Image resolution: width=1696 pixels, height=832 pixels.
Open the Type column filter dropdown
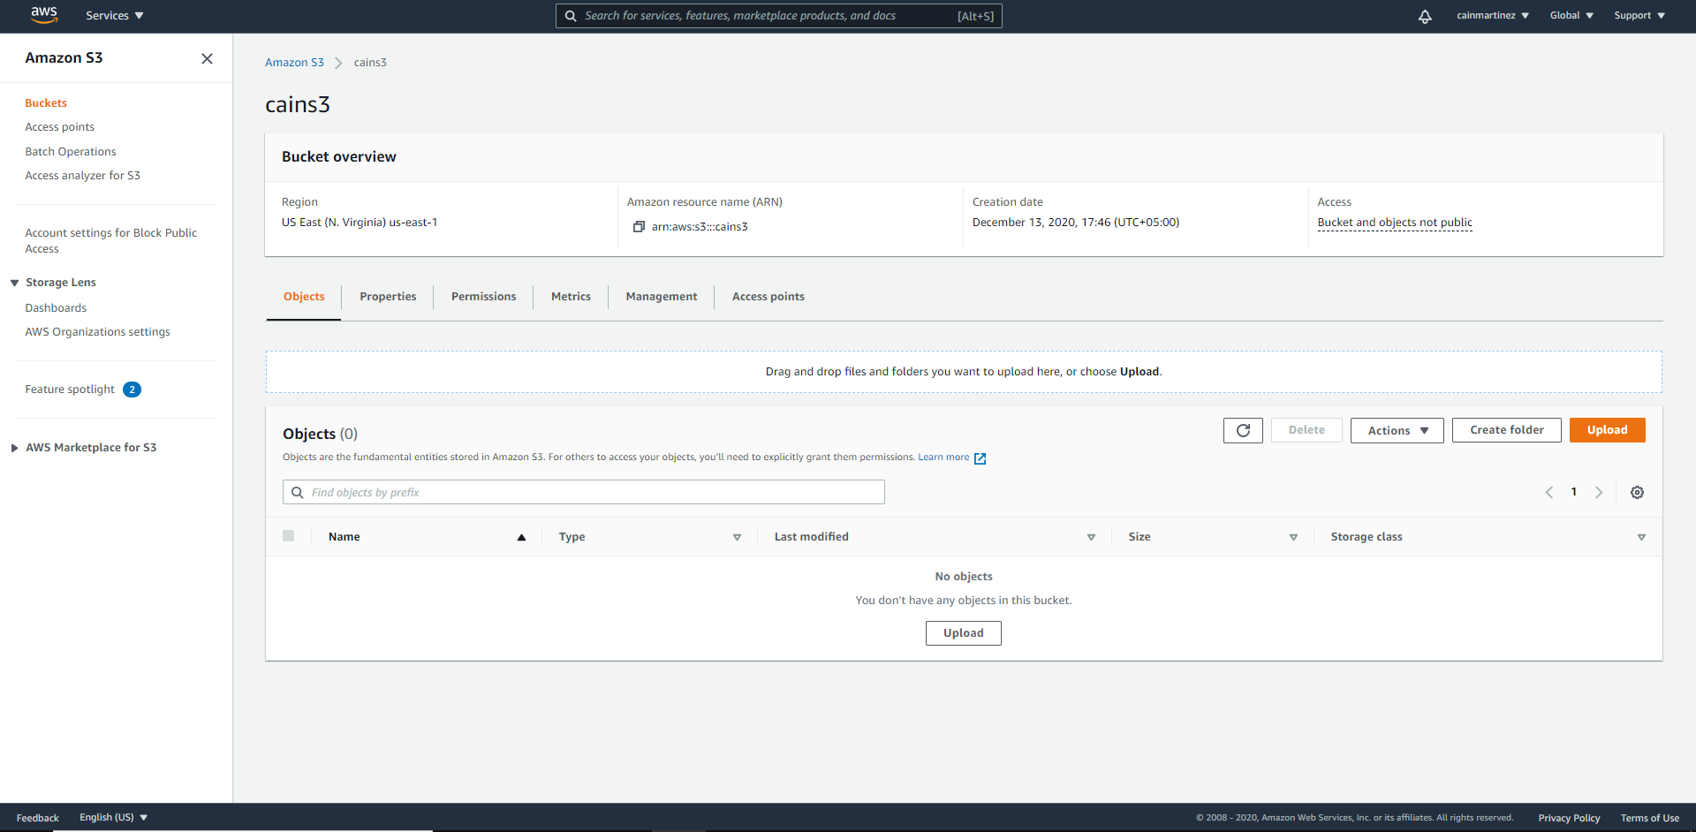tap(737, 536)
